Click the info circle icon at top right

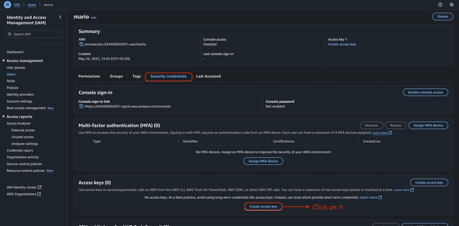440,5
